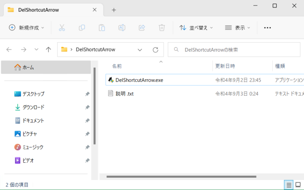Open the 新規作成 dropdown menu

click(x=27, y=28)
